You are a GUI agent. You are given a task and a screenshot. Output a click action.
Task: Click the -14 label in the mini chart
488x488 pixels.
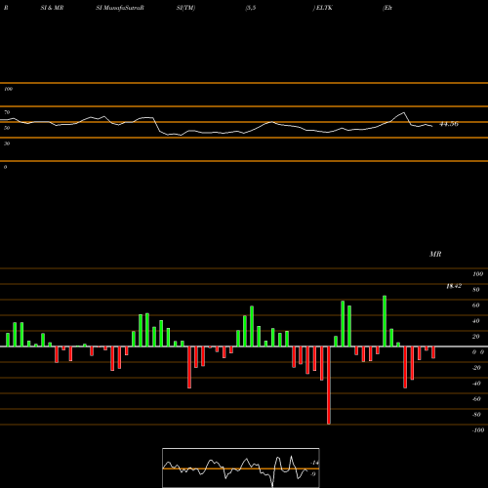coord(314,463)
